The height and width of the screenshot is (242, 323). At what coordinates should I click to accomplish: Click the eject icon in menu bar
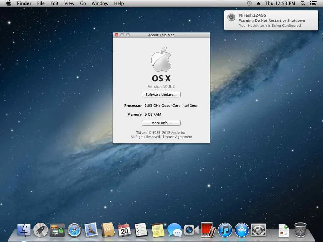pos(259,3)
